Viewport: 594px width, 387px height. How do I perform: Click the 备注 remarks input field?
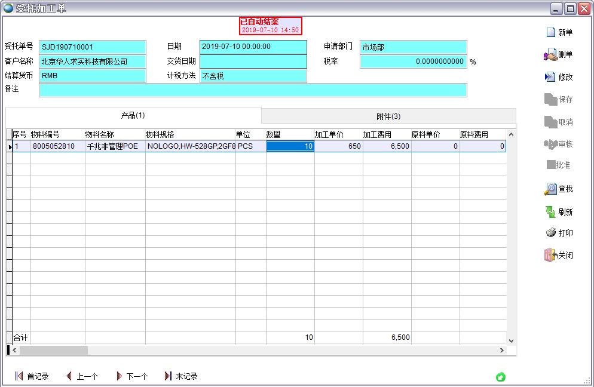(253, 90)
